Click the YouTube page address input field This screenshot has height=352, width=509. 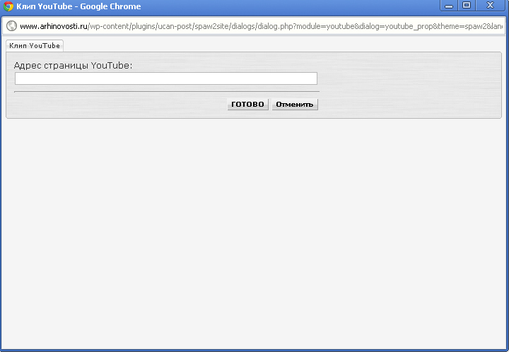coord(166,78)
